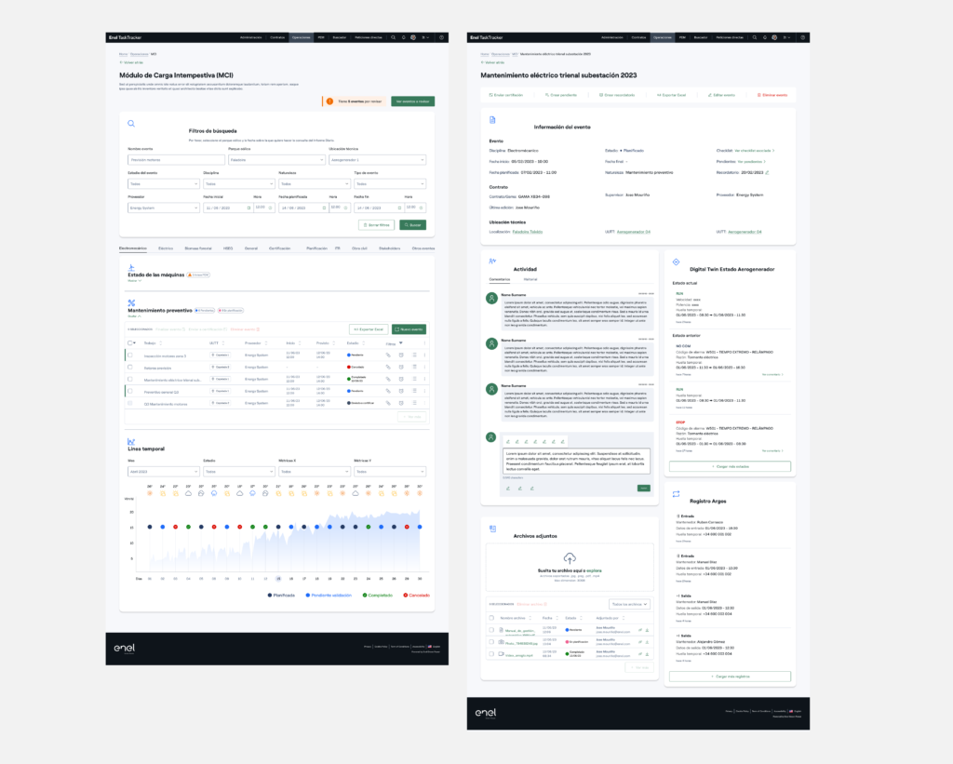Open the Parque eólico dropdown
Image resolution: width=953 pixels, height=764 pixels.
(x=275, y=159)
